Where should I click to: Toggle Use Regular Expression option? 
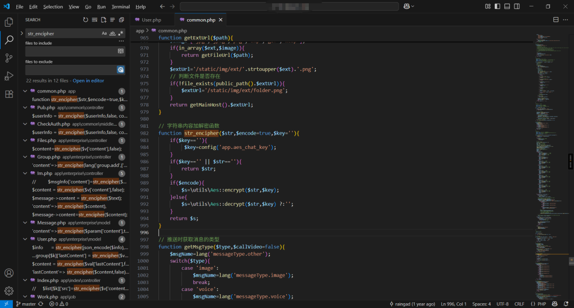click(120, 34)
